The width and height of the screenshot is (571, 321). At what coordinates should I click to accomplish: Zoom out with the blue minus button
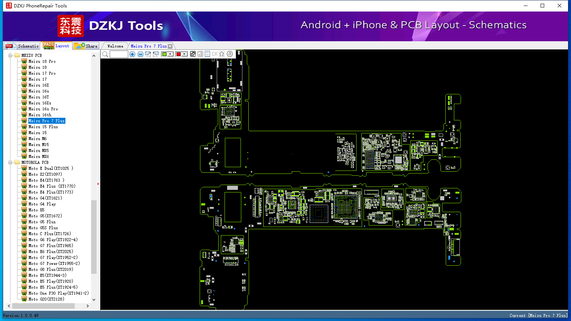140,54
